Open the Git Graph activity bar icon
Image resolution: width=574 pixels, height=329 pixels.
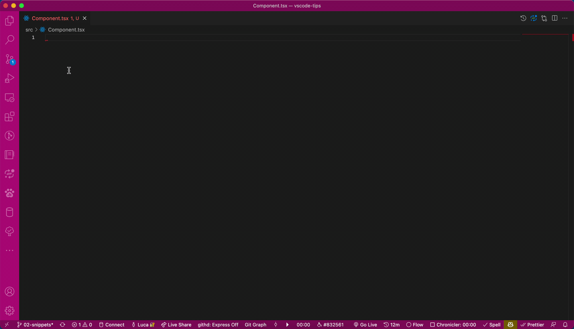10,136
